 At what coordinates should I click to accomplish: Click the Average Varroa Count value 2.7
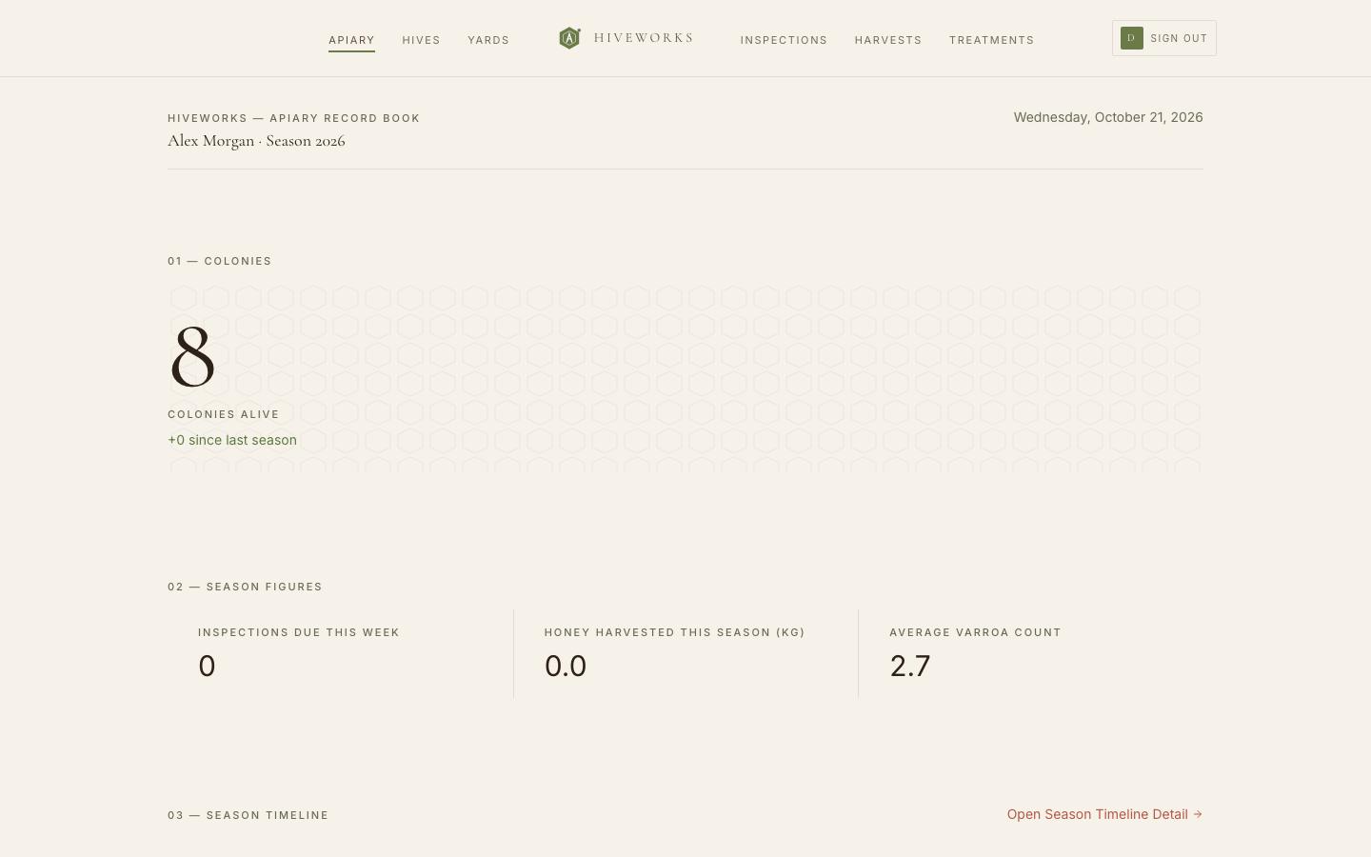coord(910,666)
